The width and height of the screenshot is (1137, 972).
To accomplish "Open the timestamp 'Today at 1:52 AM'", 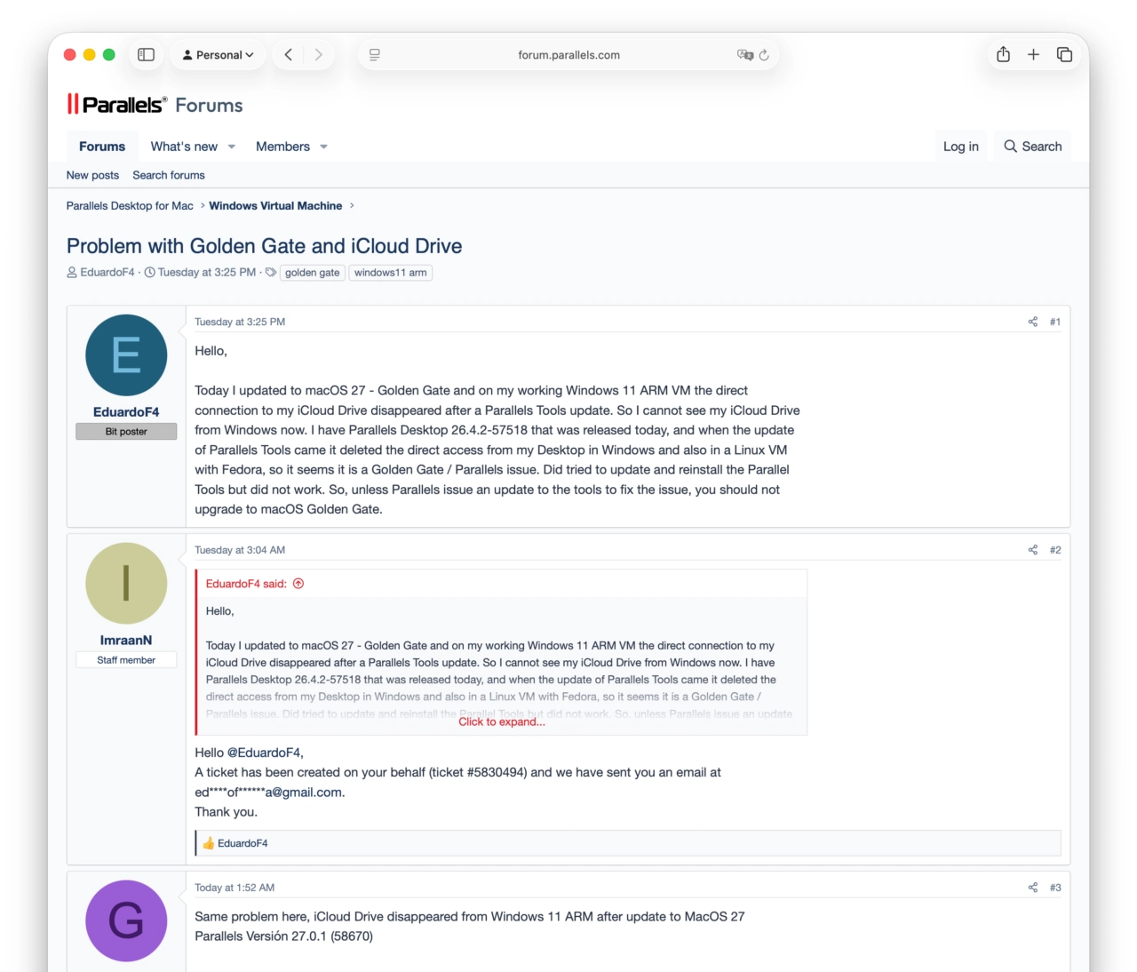I will [x=235, y=888].
